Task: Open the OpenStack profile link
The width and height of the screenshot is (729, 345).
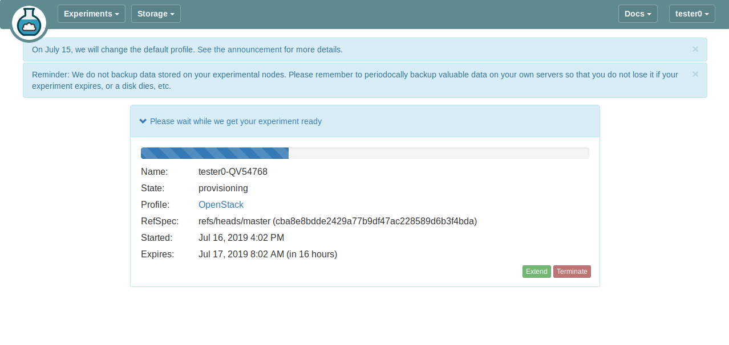Action: point(221,204)
